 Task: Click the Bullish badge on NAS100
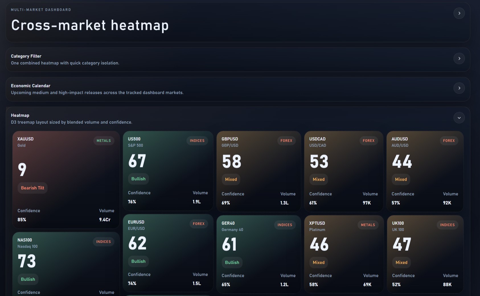pos(28,279)
